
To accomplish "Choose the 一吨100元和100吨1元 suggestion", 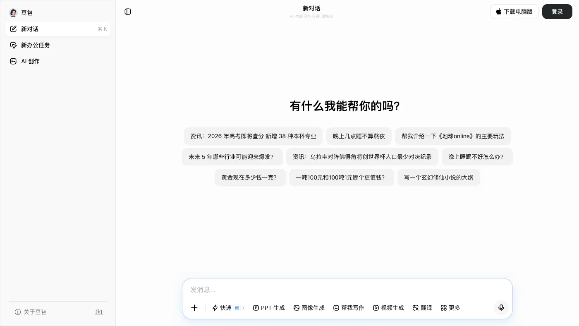I will coord(342,177).
